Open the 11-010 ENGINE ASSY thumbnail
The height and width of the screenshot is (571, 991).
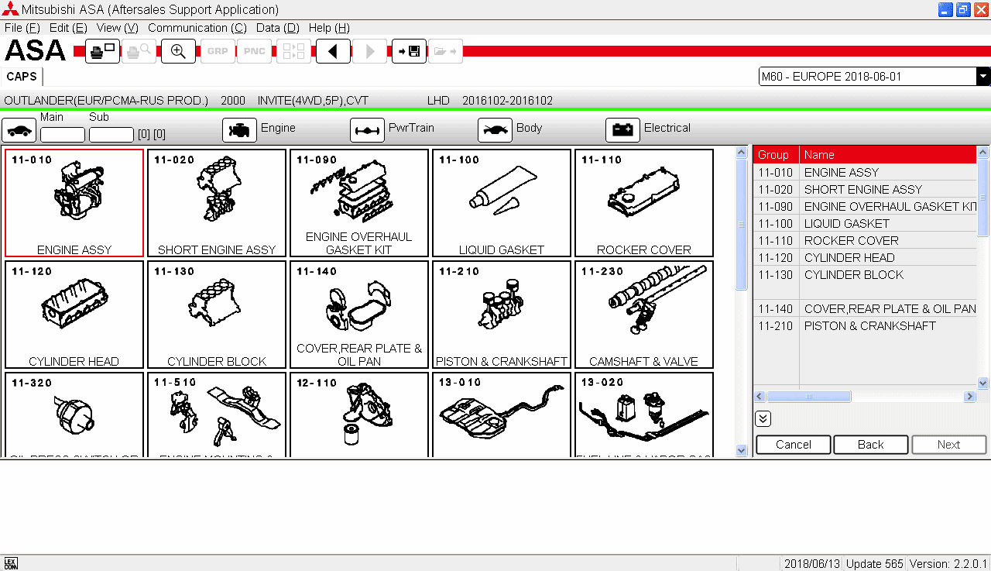point(74,203)
